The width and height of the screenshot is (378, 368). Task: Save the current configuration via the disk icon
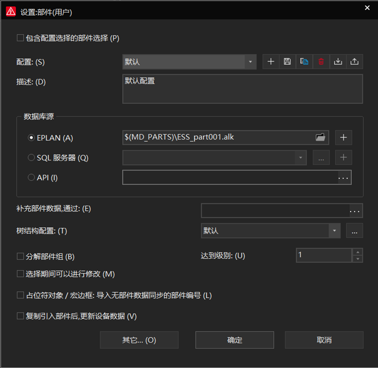287,62
